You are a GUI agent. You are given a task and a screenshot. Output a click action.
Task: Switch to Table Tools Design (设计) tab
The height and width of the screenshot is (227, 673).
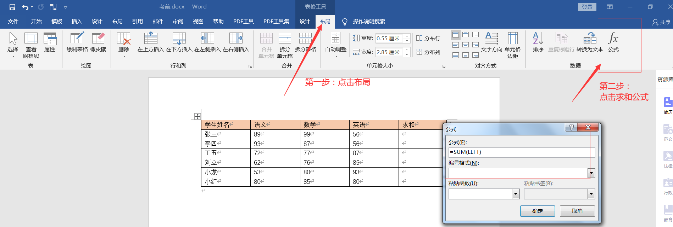(x=305, y=22)
